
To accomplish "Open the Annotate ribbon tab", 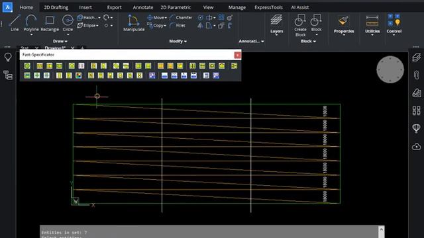I will click(143, 7).
